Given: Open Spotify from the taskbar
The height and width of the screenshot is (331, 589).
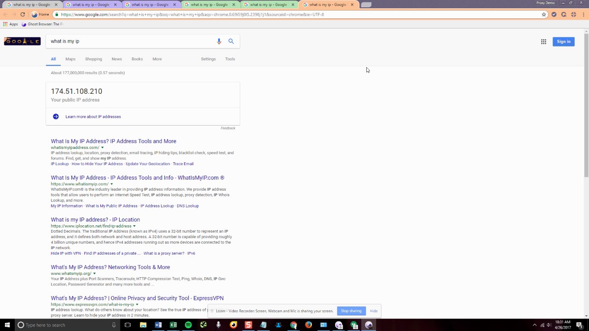Looking at the screenshot, I should point(188,325).
